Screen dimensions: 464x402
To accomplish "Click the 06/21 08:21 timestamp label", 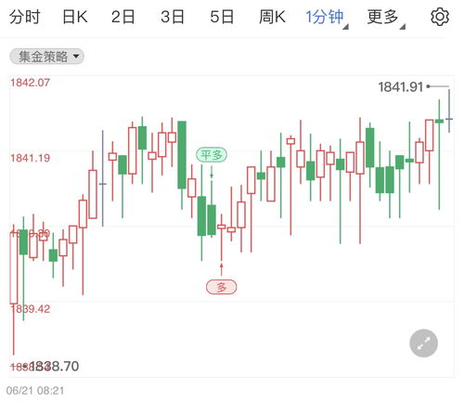I will pos(35,391).
